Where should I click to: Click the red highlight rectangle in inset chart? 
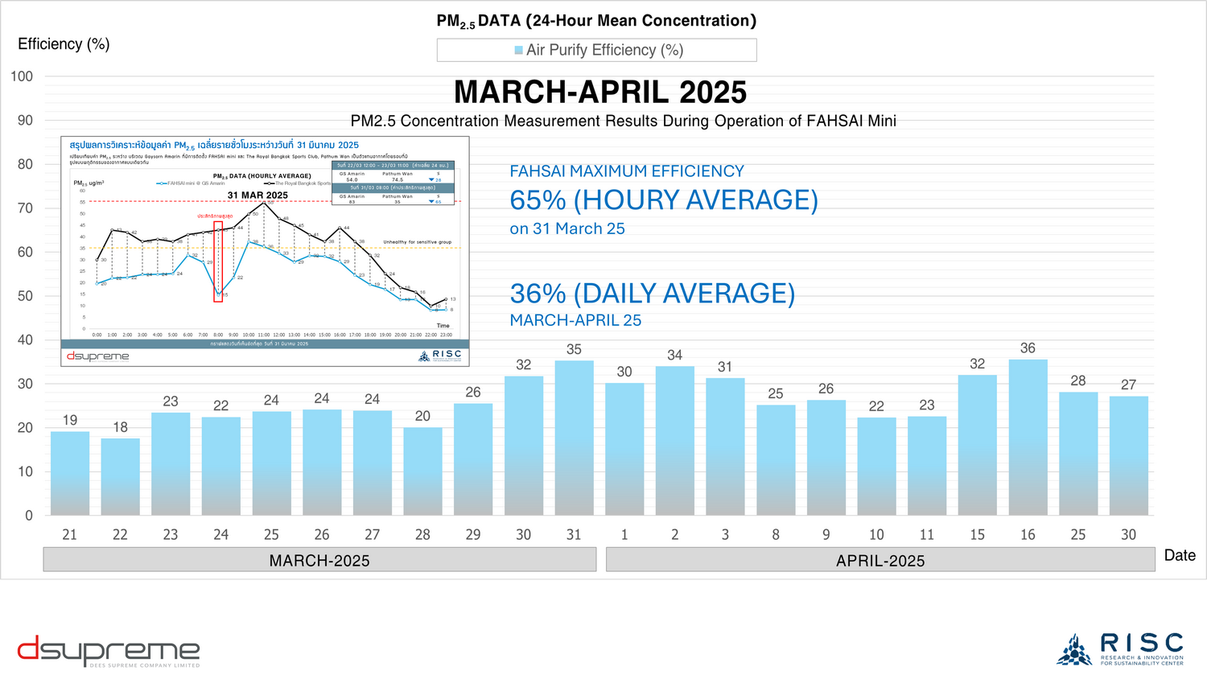218,262
